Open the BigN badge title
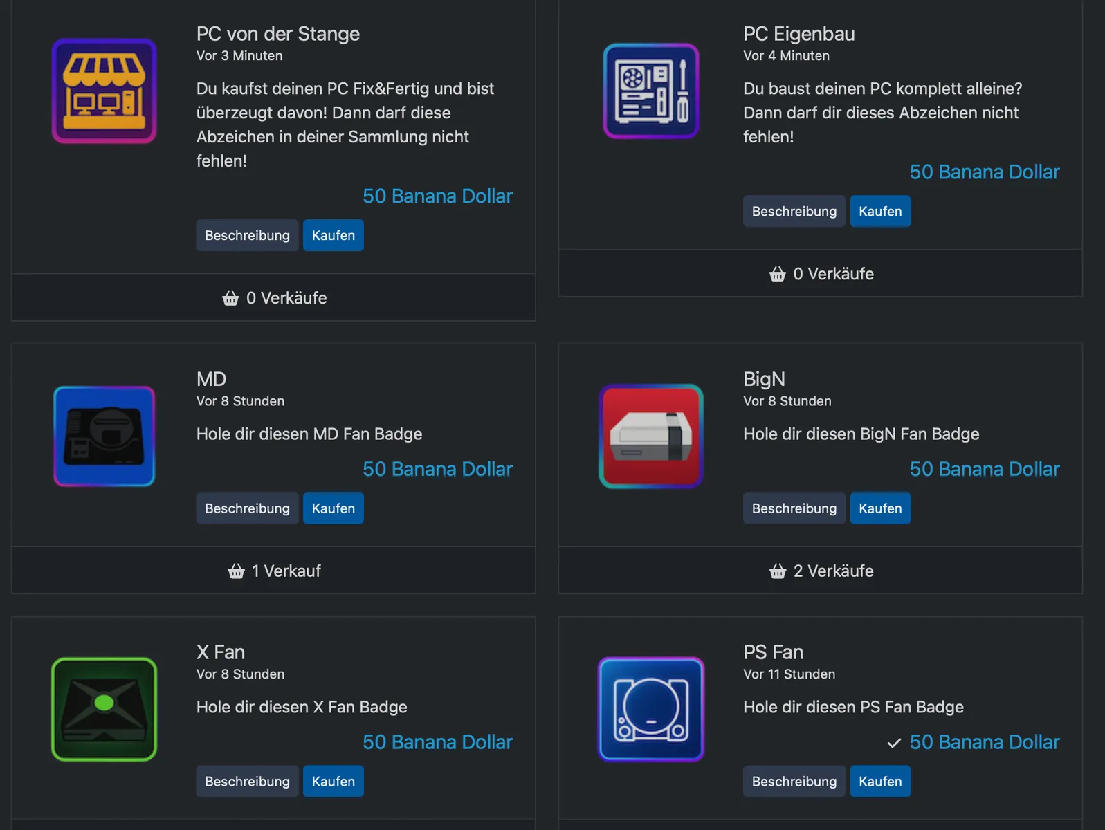 tap(764, 379)
